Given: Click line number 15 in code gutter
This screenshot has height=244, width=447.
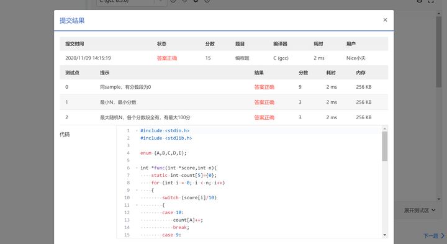Looking at the screenshot, I should 127,235.
